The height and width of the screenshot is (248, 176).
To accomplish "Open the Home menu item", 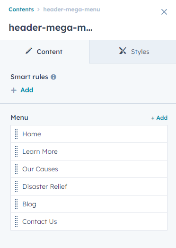I will [89, 134].
